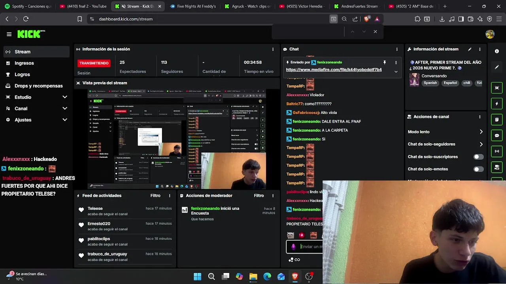506x284 pixels.
Task: Click fenixzoneando's Encuesta moderator action
Action: pos(228,213)
